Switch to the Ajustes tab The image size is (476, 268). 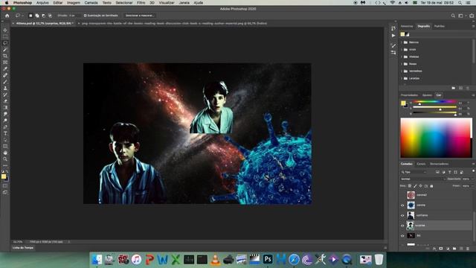(x=427, y=95)
